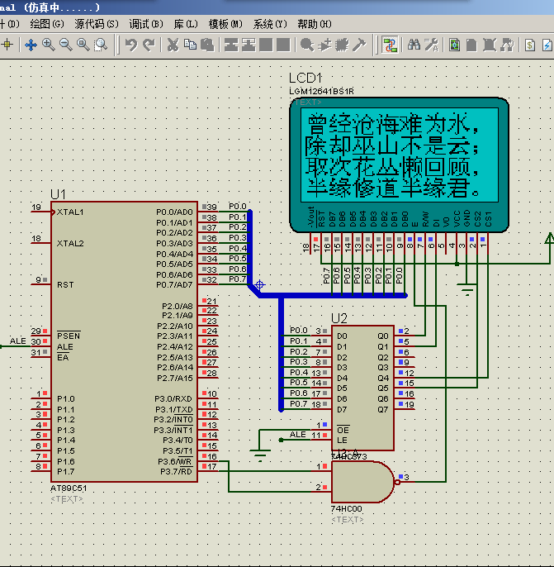Toggle the wire auto-router icon
Image resolution: width=554 pixels, height=567 pixels.
coord(390,45)
